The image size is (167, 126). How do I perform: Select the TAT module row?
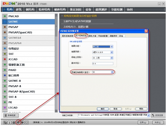pyautogui.click(x=29, y=54)
